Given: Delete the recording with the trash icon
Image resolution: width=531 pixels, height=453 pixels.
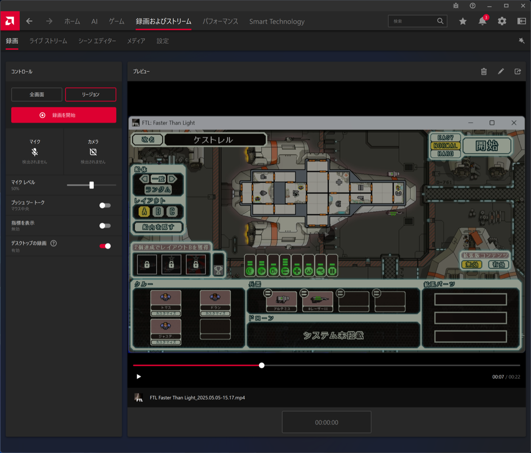Looking at the screenshot, I should [x=484, y=72].
